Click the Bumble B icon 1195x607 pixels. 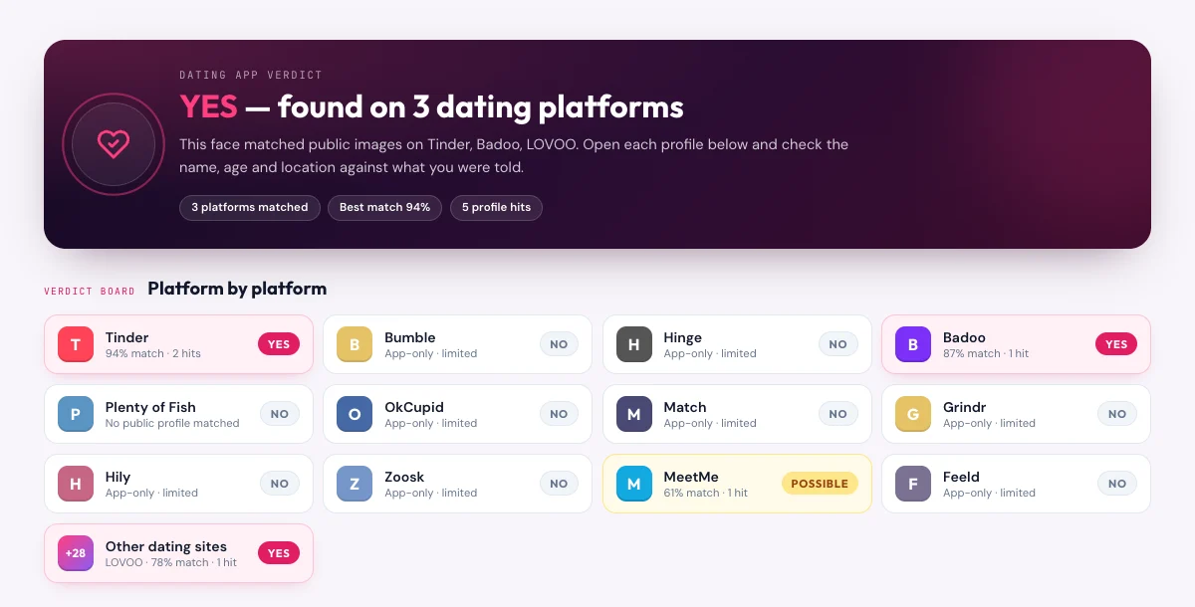355,344
